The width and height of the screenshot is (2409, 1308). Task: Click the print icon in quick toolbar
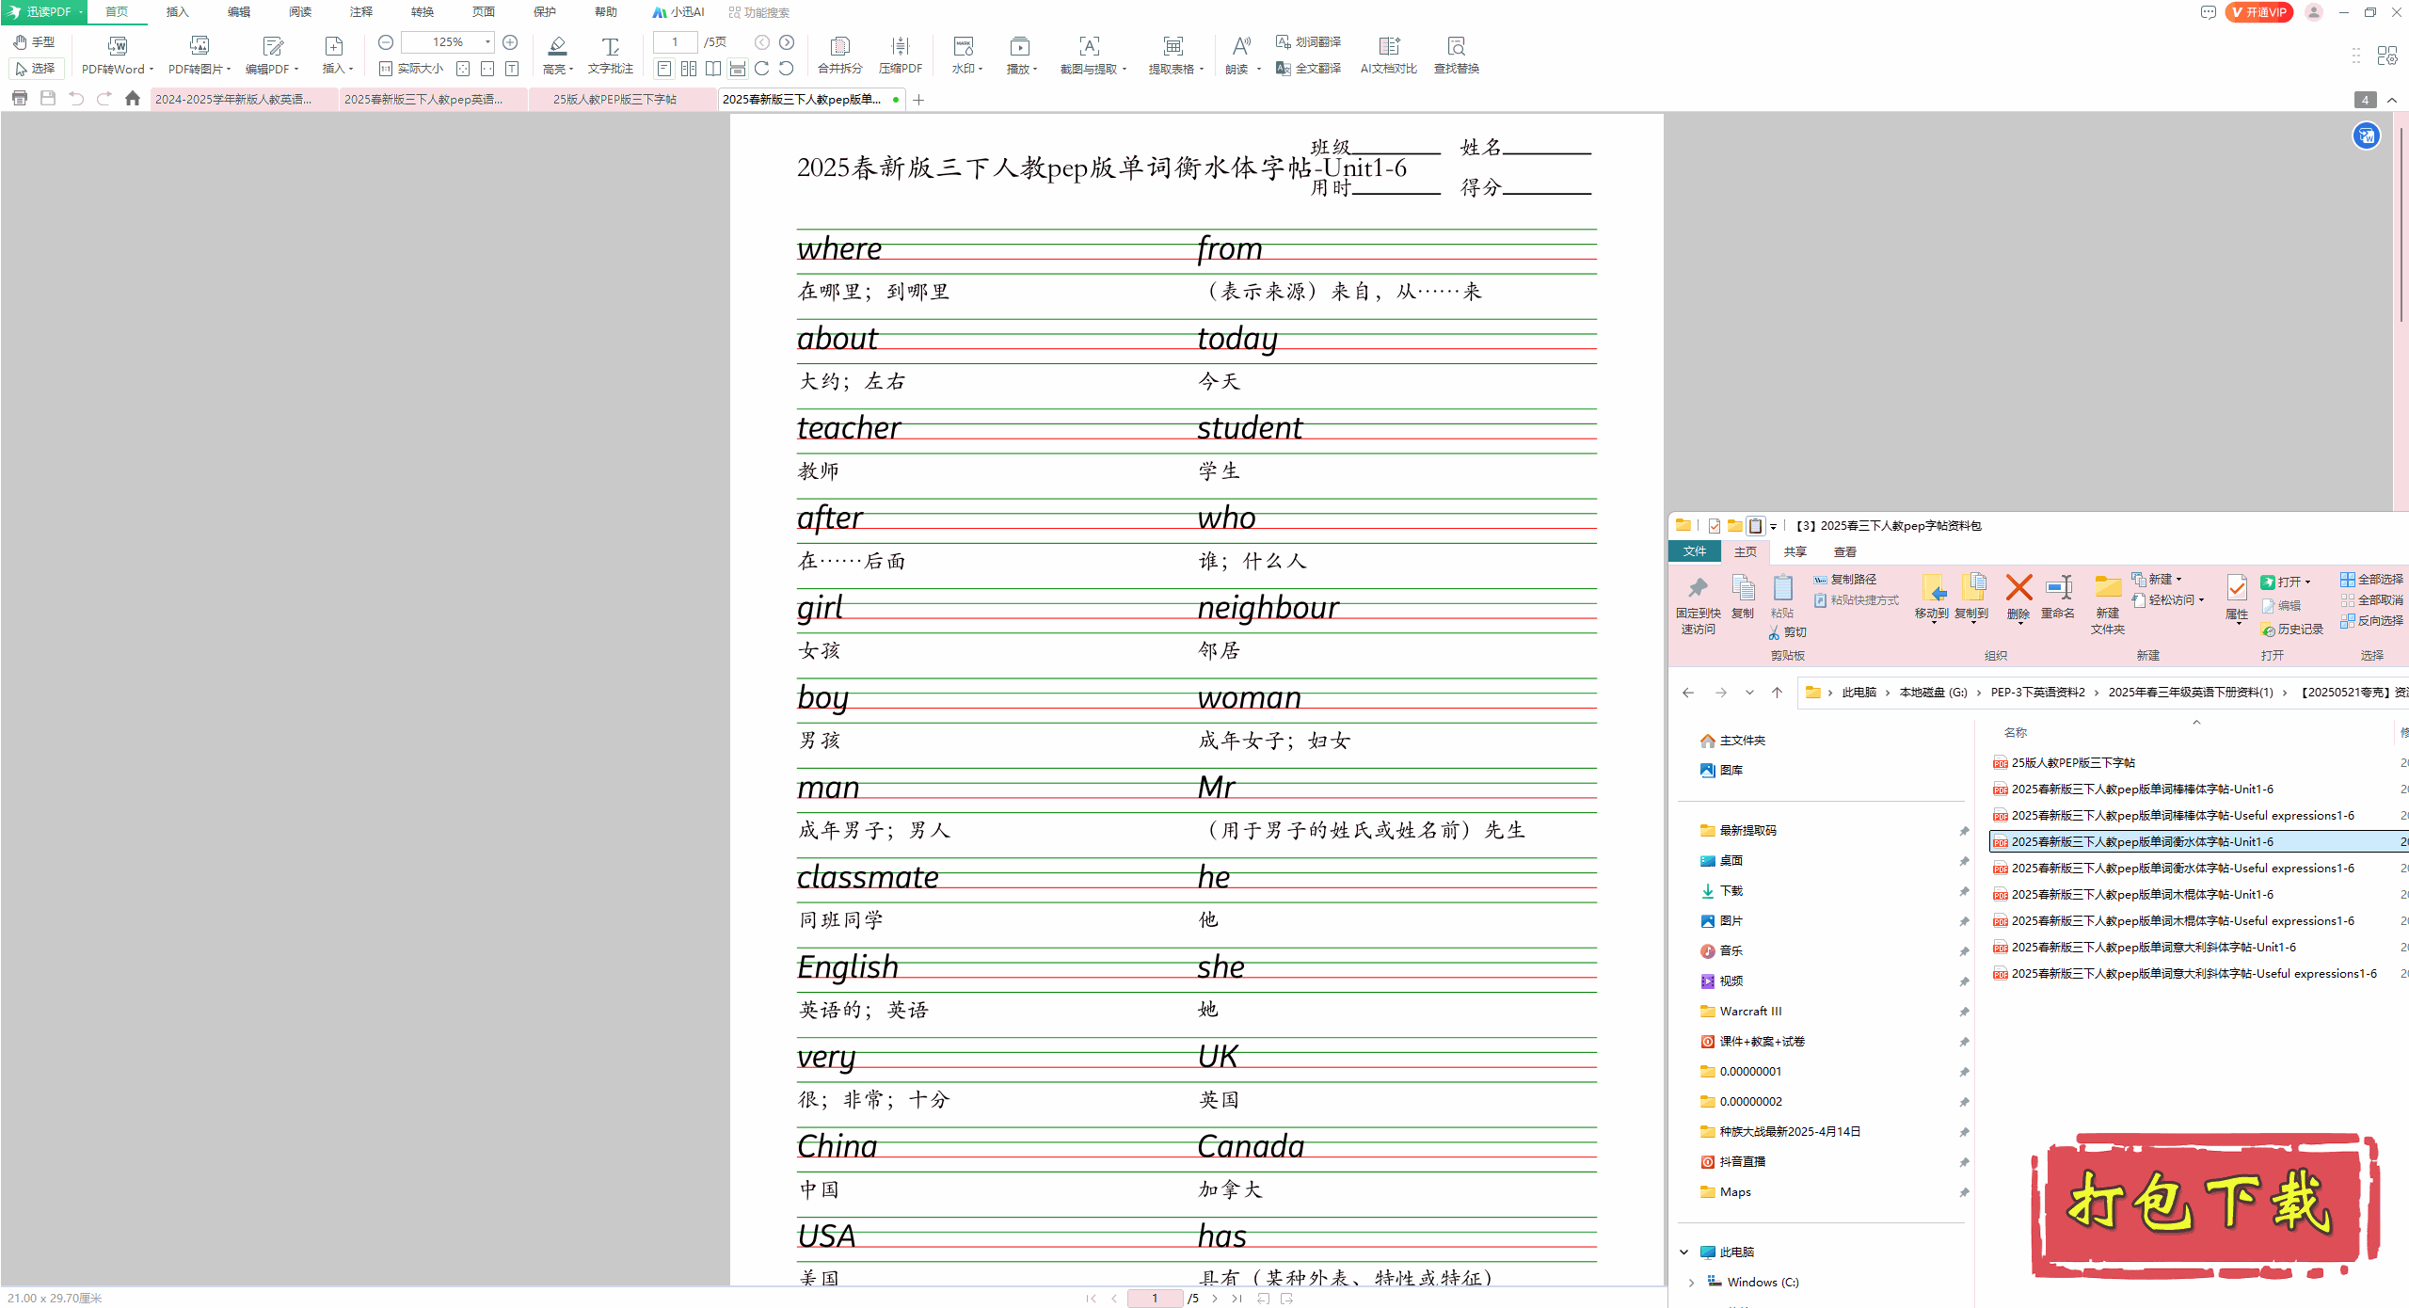coord(20,99)
